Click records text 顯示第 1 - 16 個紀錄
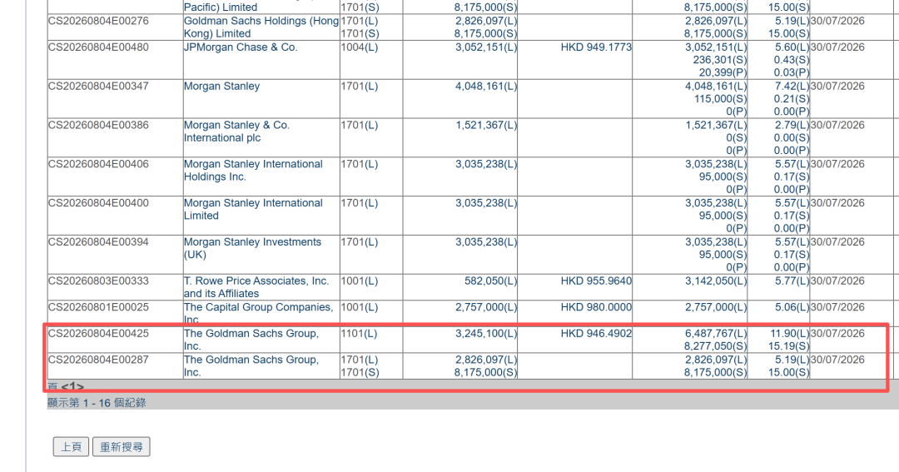This screenshot has width=899, height=472. 97,403
